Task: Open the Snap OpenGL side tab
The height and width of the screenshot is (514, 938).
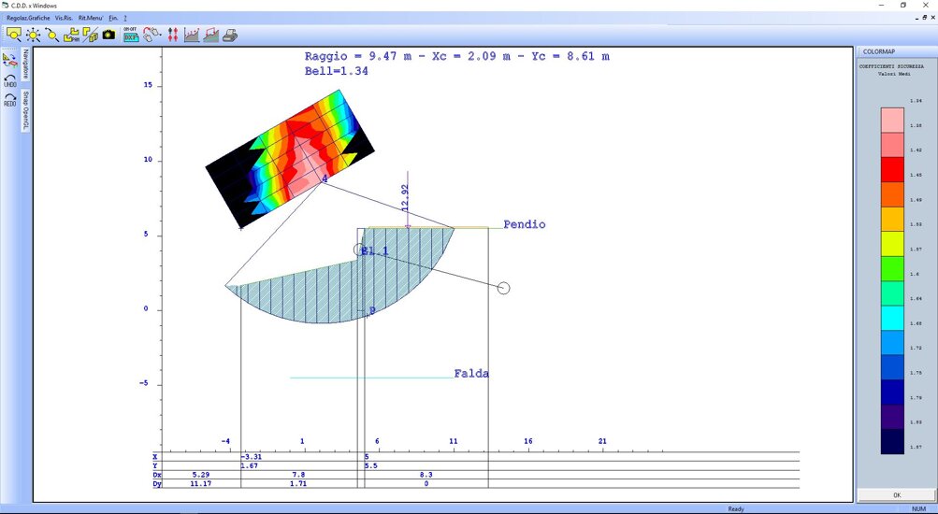Action: tap(26, 110)
